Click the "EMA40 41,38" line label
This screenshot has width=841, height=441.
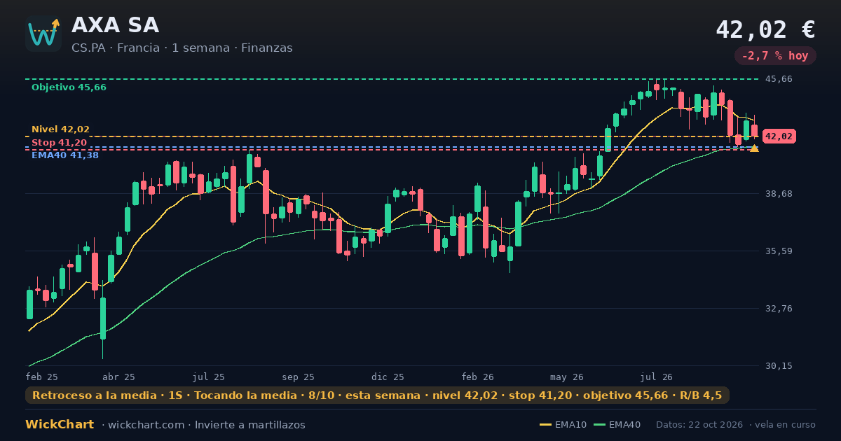(x=65, y=155)
